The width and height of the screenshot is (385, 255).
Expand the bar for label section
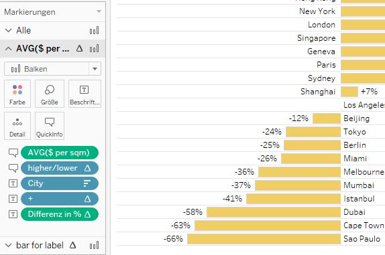8,245
